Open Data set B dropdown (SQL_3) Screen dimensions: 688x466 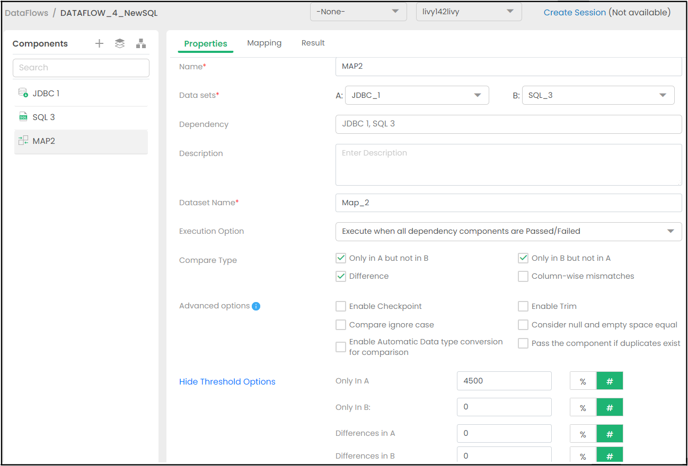point(598,95)
